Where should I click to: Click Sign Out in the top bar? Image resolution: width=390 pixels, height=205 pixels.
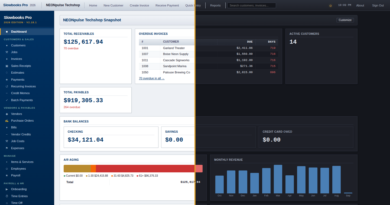pos(378,5)
